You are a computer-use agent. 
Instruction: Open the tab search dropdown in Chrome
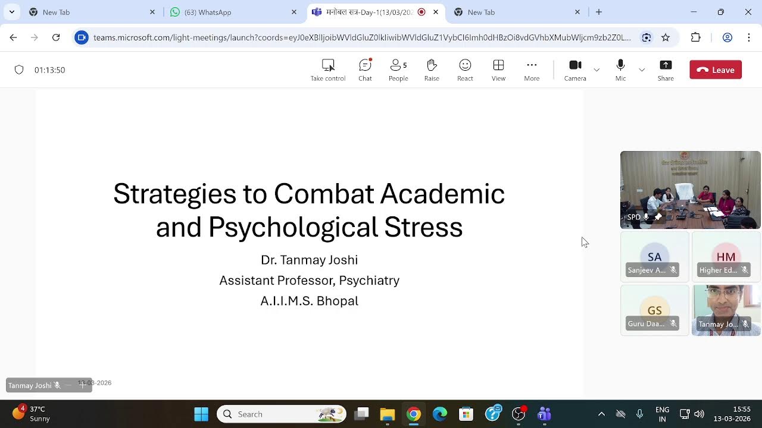click(11, 12)
